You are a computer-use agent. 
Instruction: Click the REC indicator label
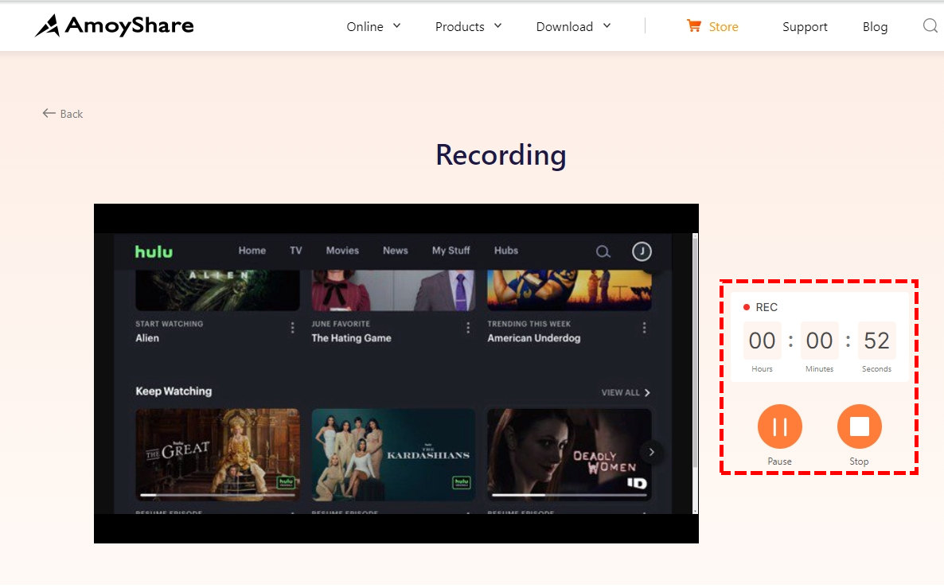click(x=760, y=307)
